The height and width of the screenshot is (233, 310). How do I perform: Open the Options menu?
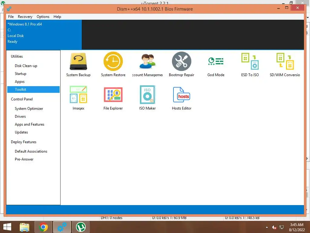(x=43, y=17)
